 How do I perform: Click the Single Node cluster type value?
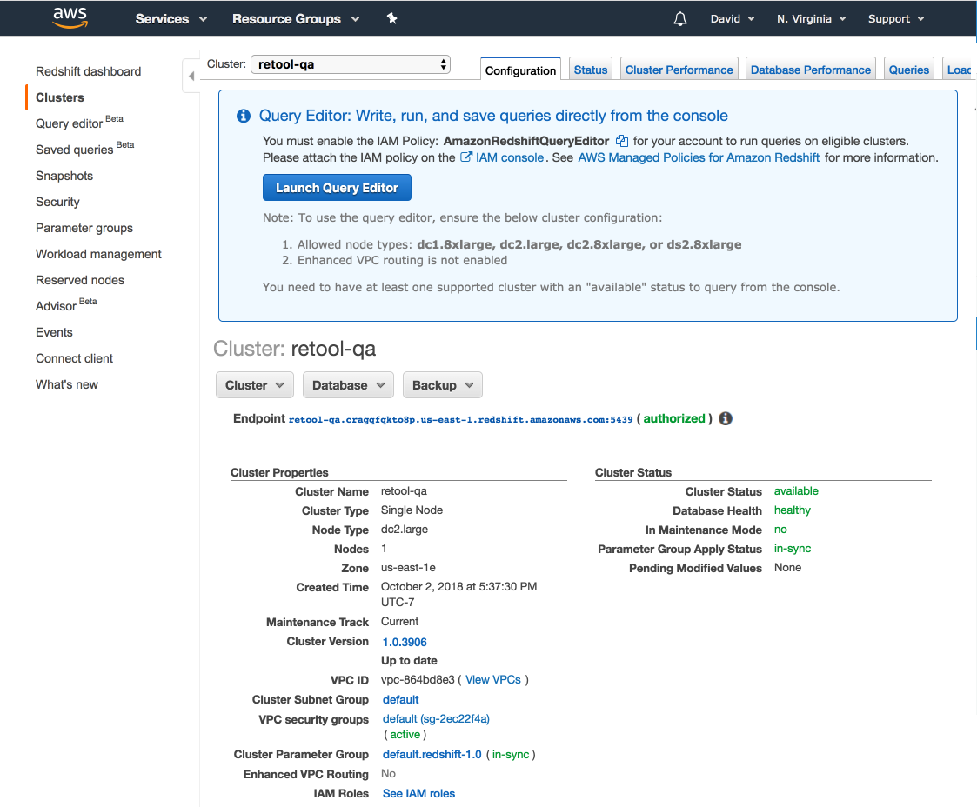tap(412, 510)
